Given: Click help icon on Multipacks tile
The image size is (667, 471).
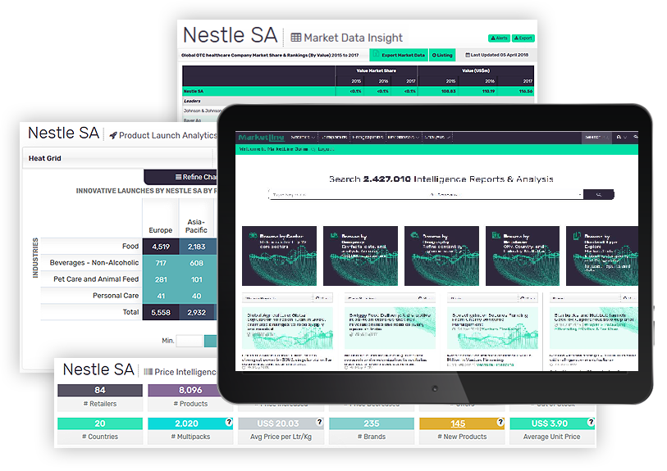Looking at the screenshot, I should pos(229,422).
